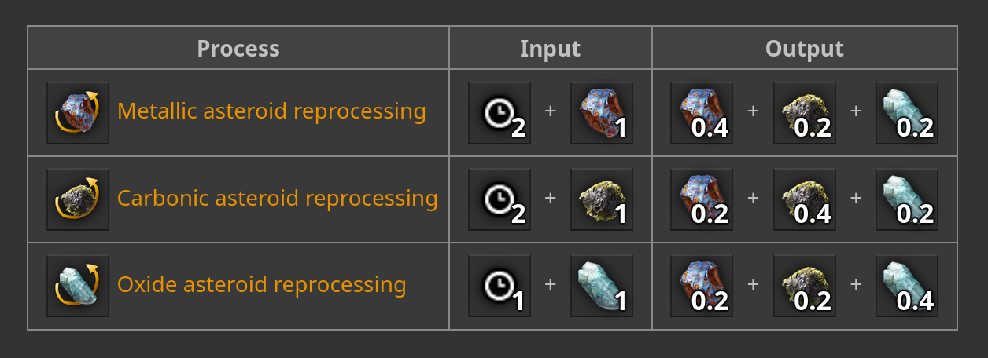Open the Oxide asteroid reprocessing link
The height and width of the screenshot is (358, 988).
[x=261, y=284]
